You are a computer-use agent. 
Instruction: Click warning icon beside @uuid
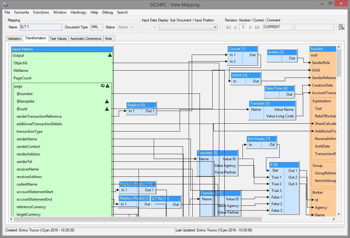107,109
